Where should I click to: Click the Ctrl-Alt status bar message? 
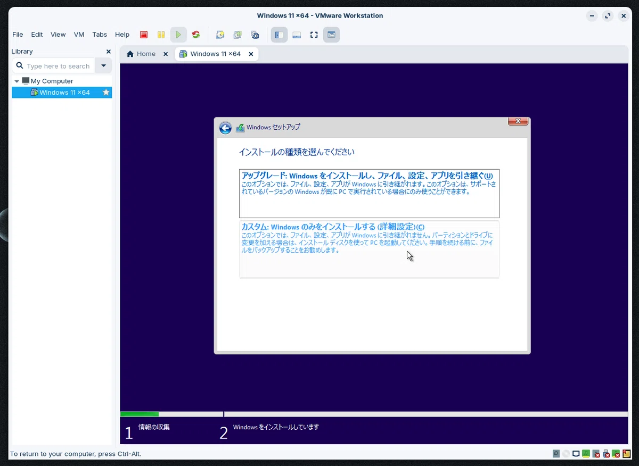coord(76,454)
